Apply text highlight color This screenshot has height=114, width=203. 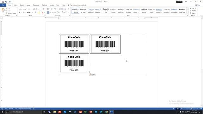tap(39, 12)
